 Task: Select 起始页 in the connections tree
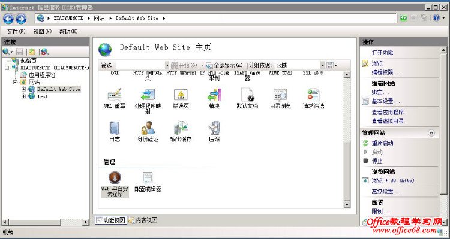pos(28,61)
